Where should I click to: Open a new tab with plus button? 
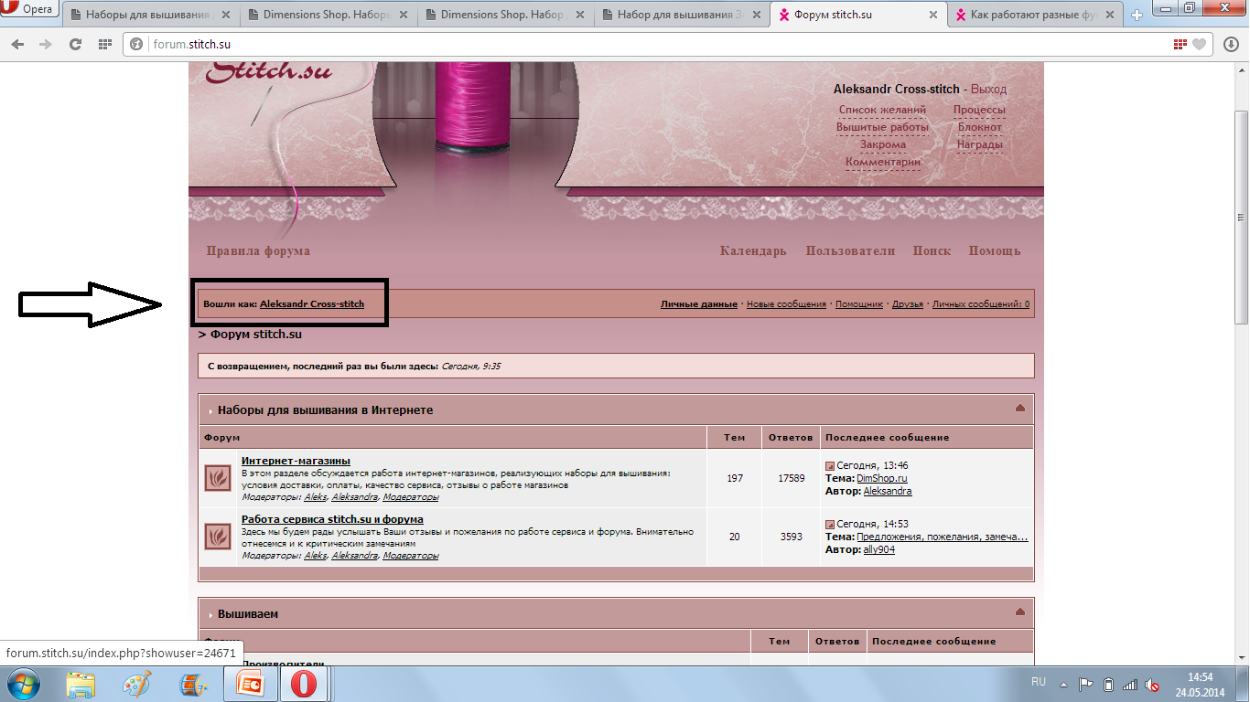1137,15
